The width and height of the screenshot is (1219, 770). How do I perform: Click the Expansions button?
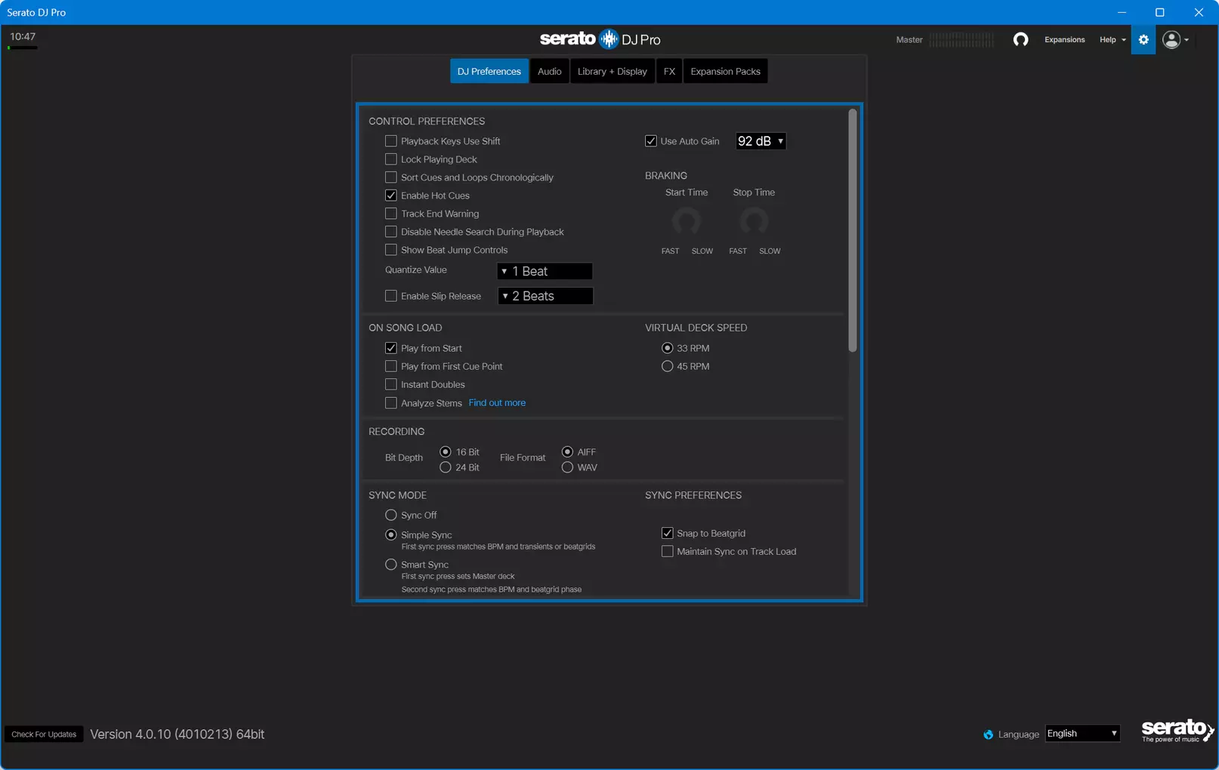coord(1064,39)
